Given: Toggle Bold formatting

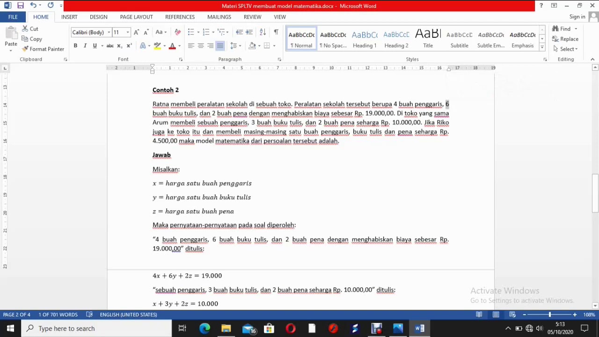Looking at the screenshot, I should (75, 46).
